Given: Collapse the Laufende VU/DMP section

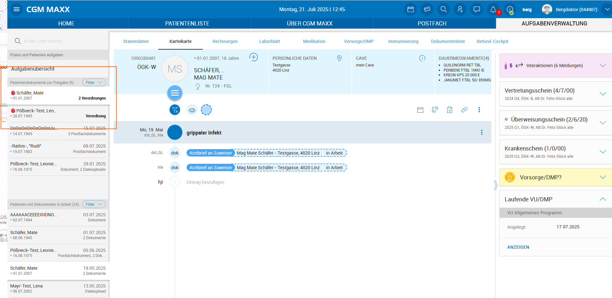Looking at the screenshot, I should click(602, 199).
